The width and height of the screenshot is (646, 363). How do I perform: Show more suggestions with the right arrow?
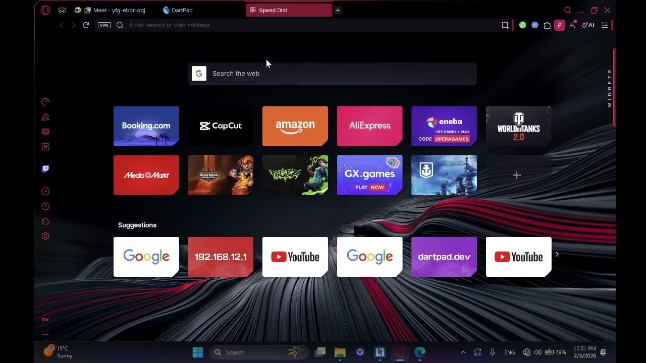tap(557, 255)
